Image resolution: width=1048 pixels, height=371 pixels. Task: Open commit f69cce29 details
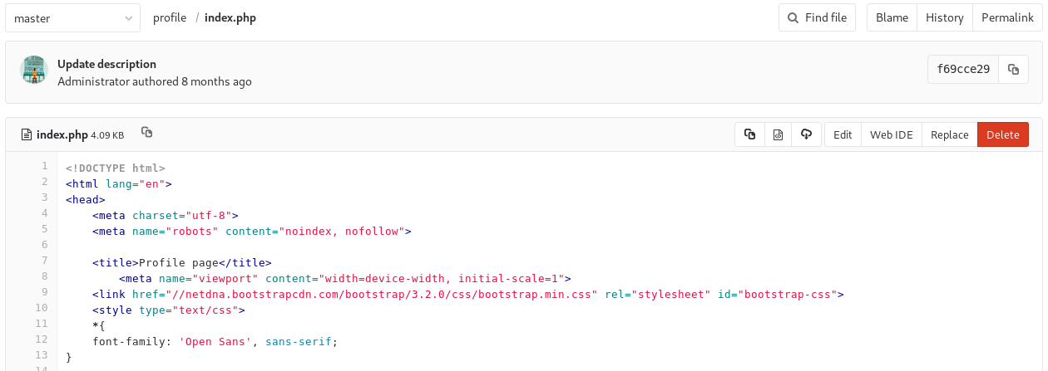(963, 70)
